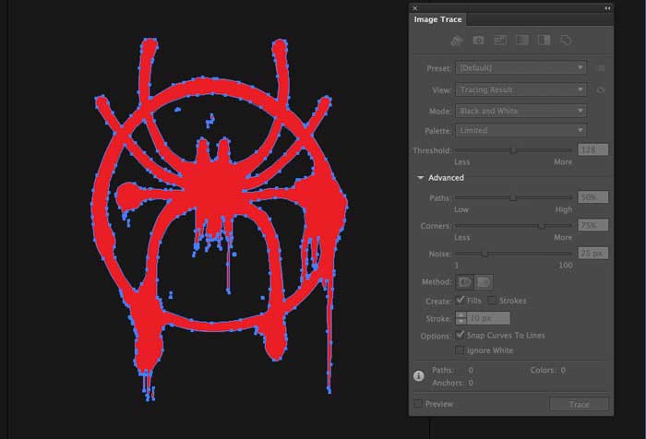This screenshot has width=646, height=439.
Task: Adjust the Paths slider handle
Action: pos(513,198)
